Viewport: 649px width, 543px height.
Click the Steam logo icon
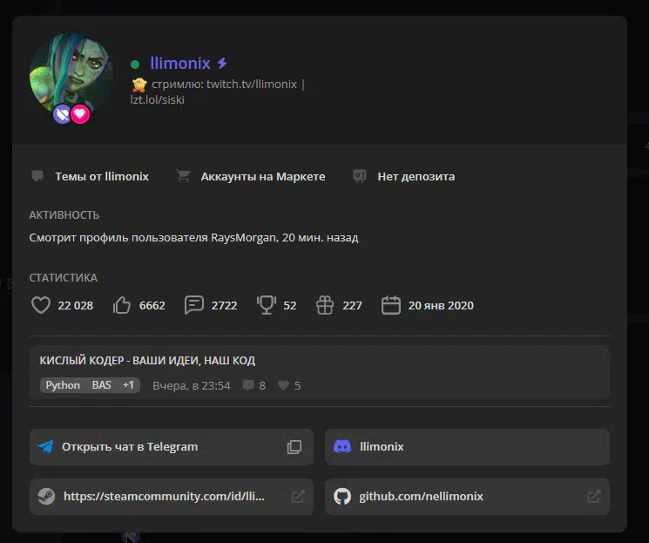coord(46,496)
